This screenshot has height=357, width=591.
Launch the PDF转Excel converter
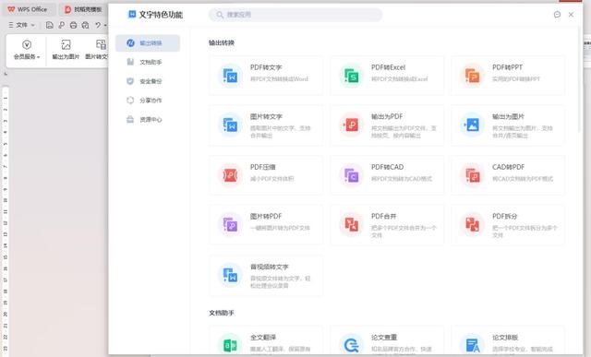coord(387,76)
